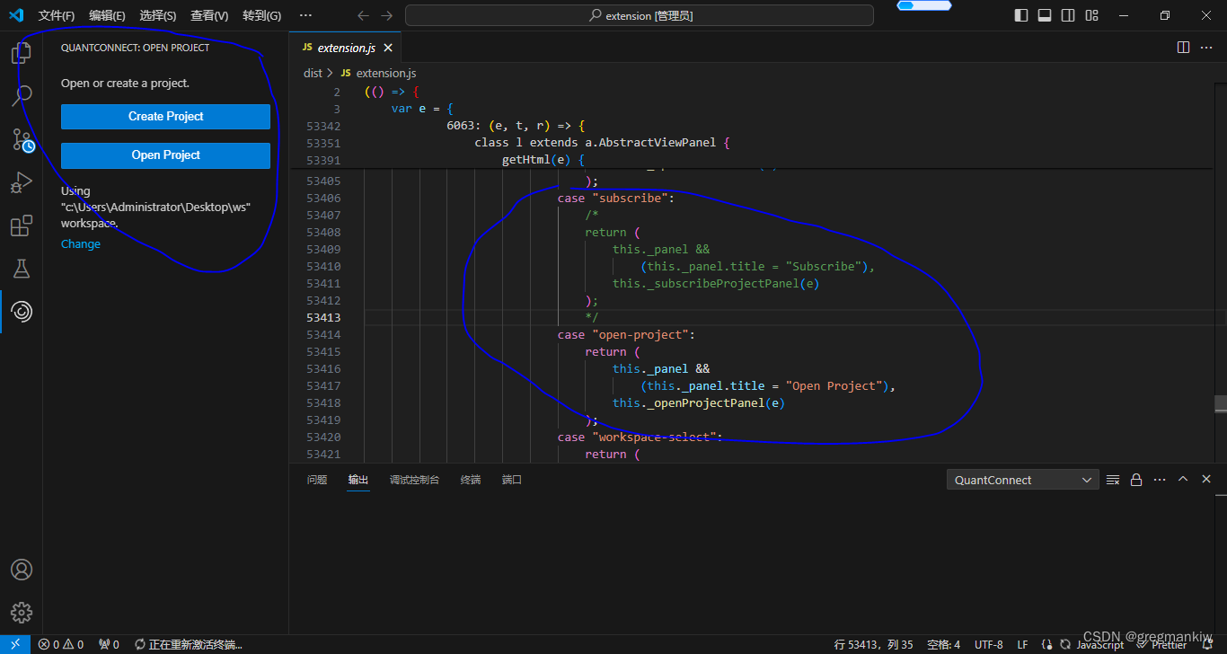Switch to the 终端 panel tab

coord(471,480)
